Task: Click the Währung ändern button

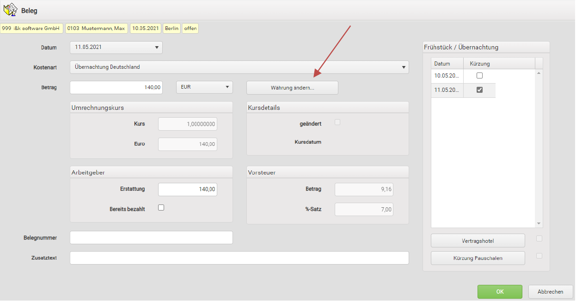Action: click(x=292, y=88)
